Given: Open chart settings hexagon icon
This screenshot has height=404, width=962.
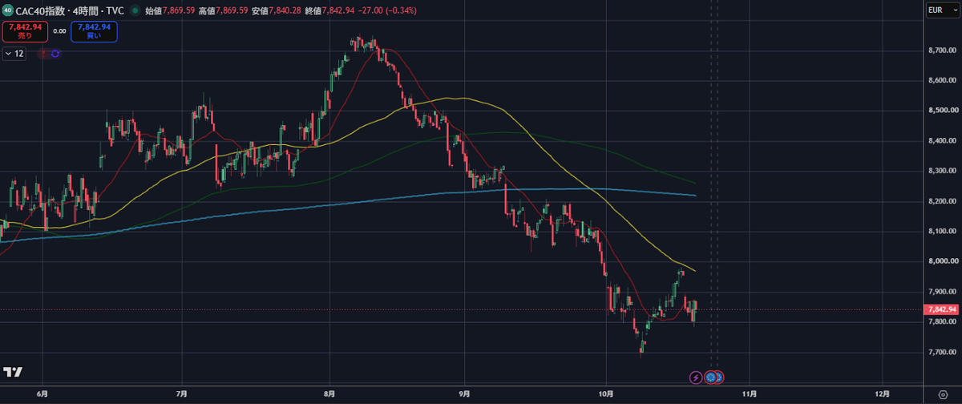Looking at the screenshot, I should click(x=941, y=394).
